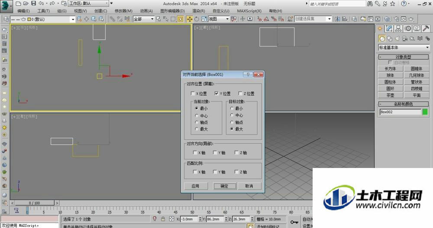Open the Modify panel tab
The height and width of the screenshot is (228, 433).
point(389,28)
